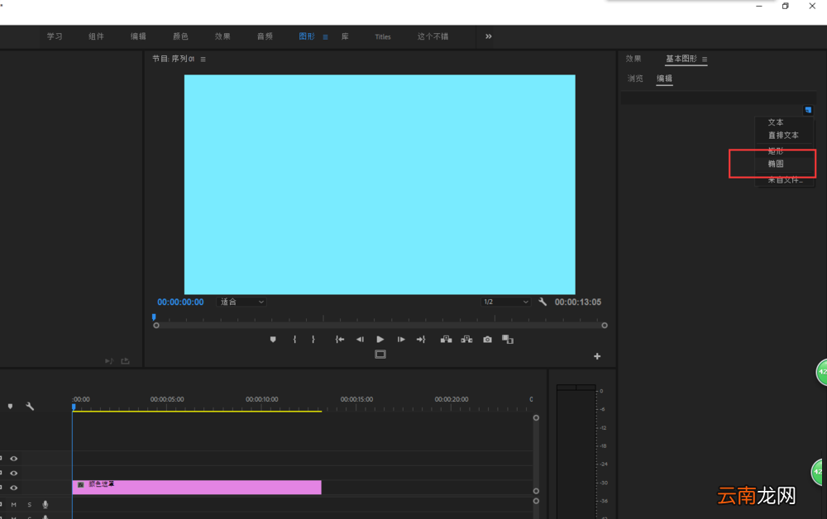Switch to the 组件 workspace

click(x=96, y=36)
